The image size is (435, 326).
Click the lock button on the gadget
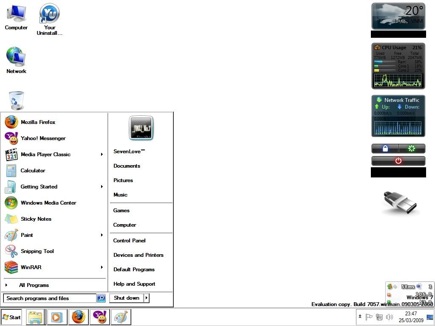pyautogui.click(x=385, y=149)
